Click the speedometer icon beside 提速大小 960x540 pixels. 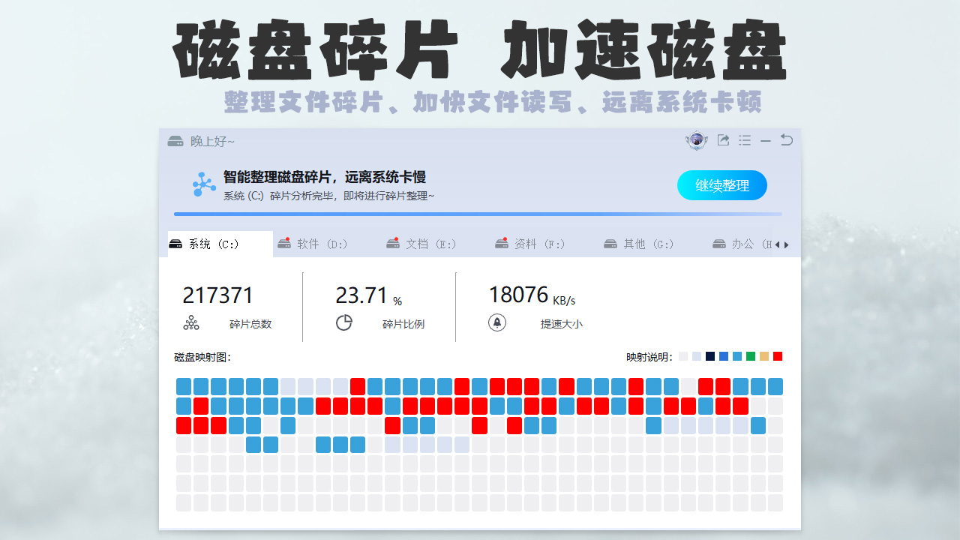click(496, 322)
